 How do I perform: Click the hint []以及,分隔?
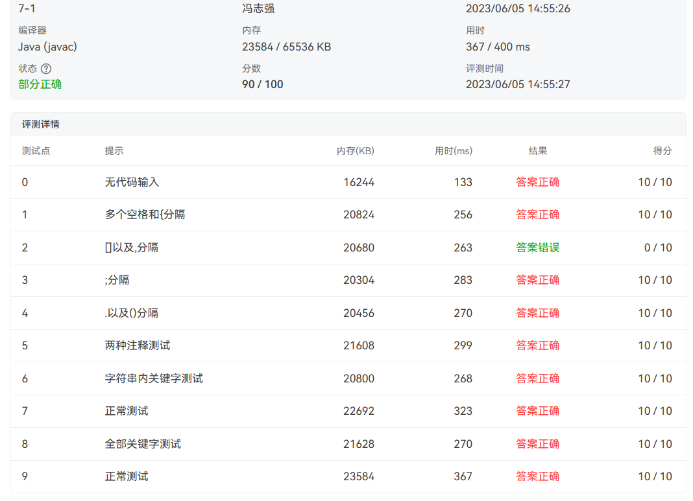pyautogui.click(x=132, y=248)
